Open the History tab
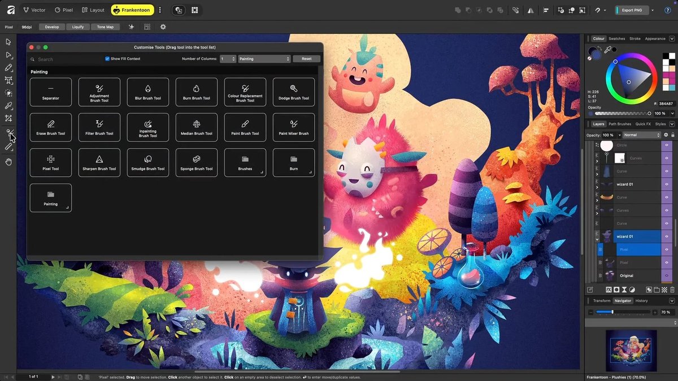The width and height of the screenshot is (678, 381). (x=641, y=300)
